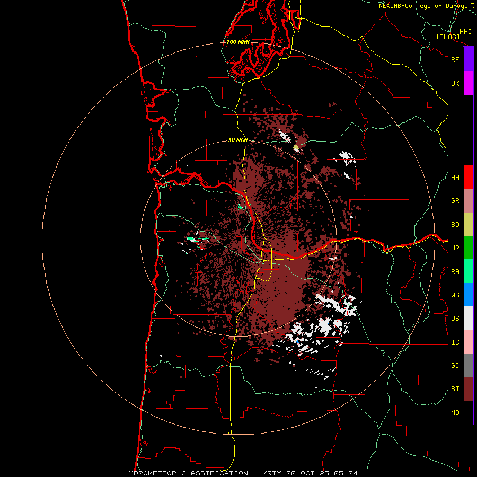
Task: Click the ND legend label
Action: (455, 413)
